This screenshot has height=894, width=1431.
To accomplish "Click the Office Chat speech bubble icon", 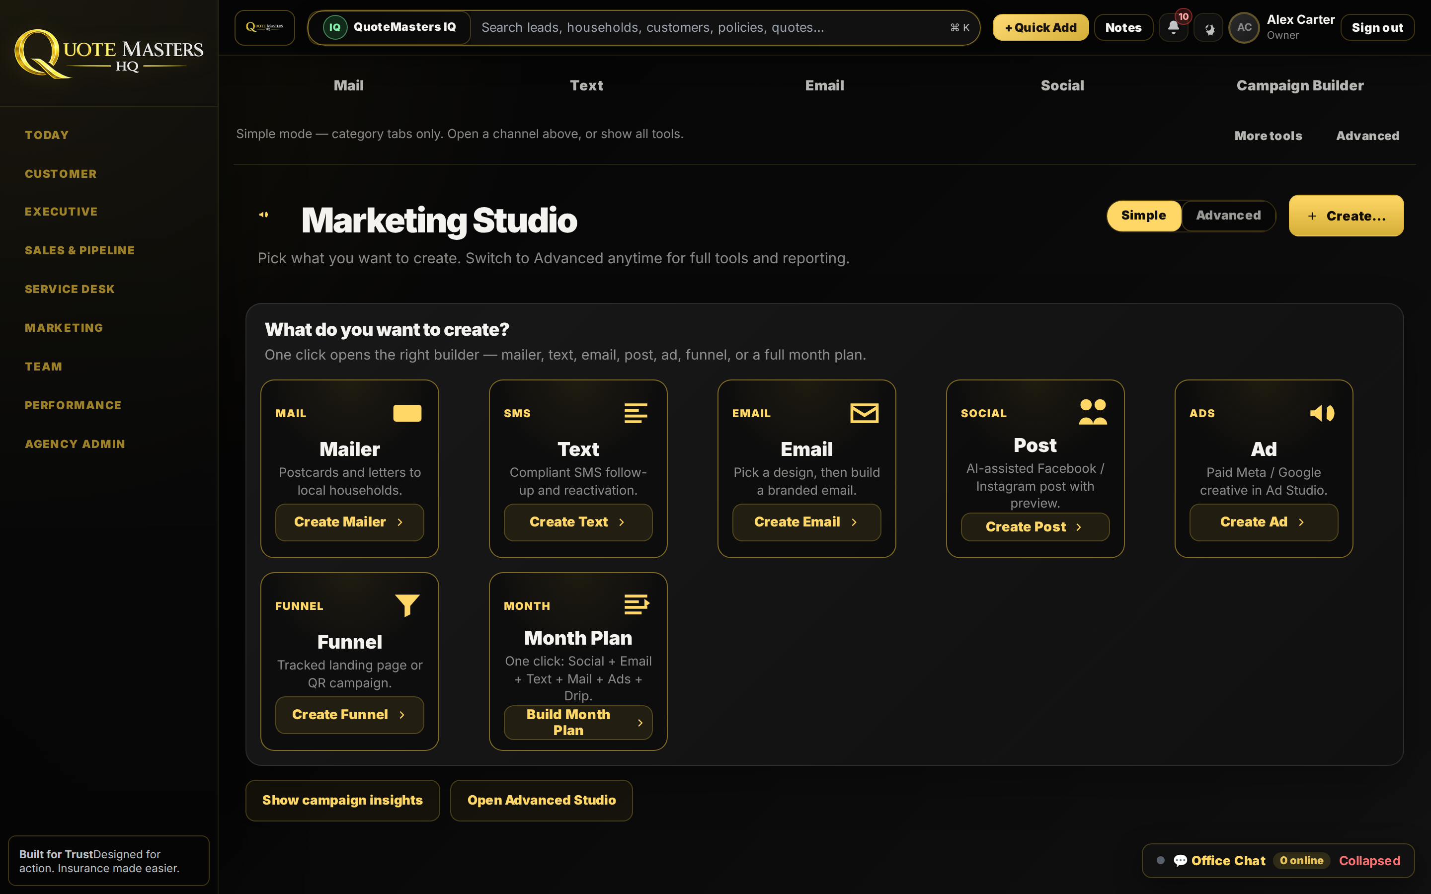I will coord(1180,860).
